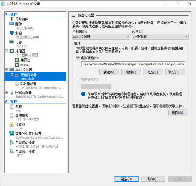196x186 pixels.
Task: Select Add Hardware (添加硬件) in the tree
Action: pos(22,19)
